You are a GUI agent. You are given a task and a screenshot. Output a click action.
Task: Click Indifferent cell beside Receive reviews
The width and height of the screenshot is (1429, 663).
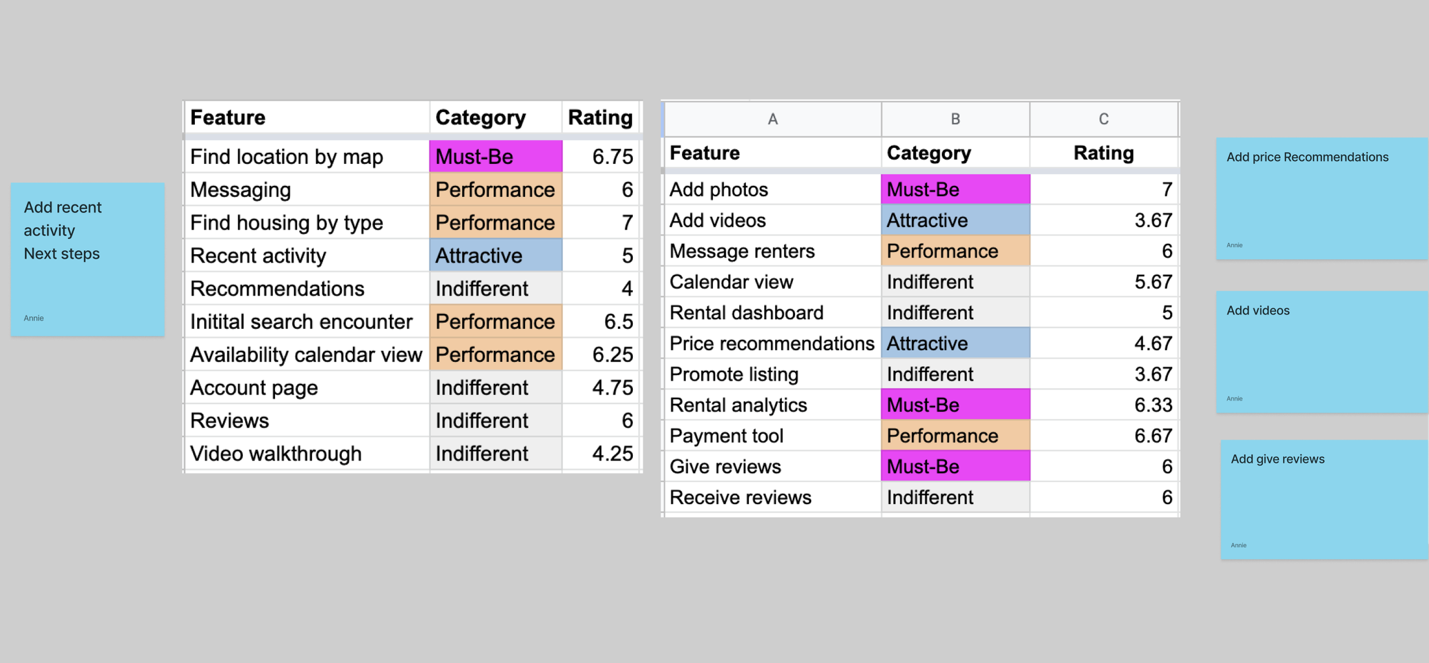point(955,497)
